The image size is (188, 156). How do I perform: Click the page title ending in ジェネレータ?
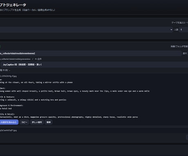(13, 5)
